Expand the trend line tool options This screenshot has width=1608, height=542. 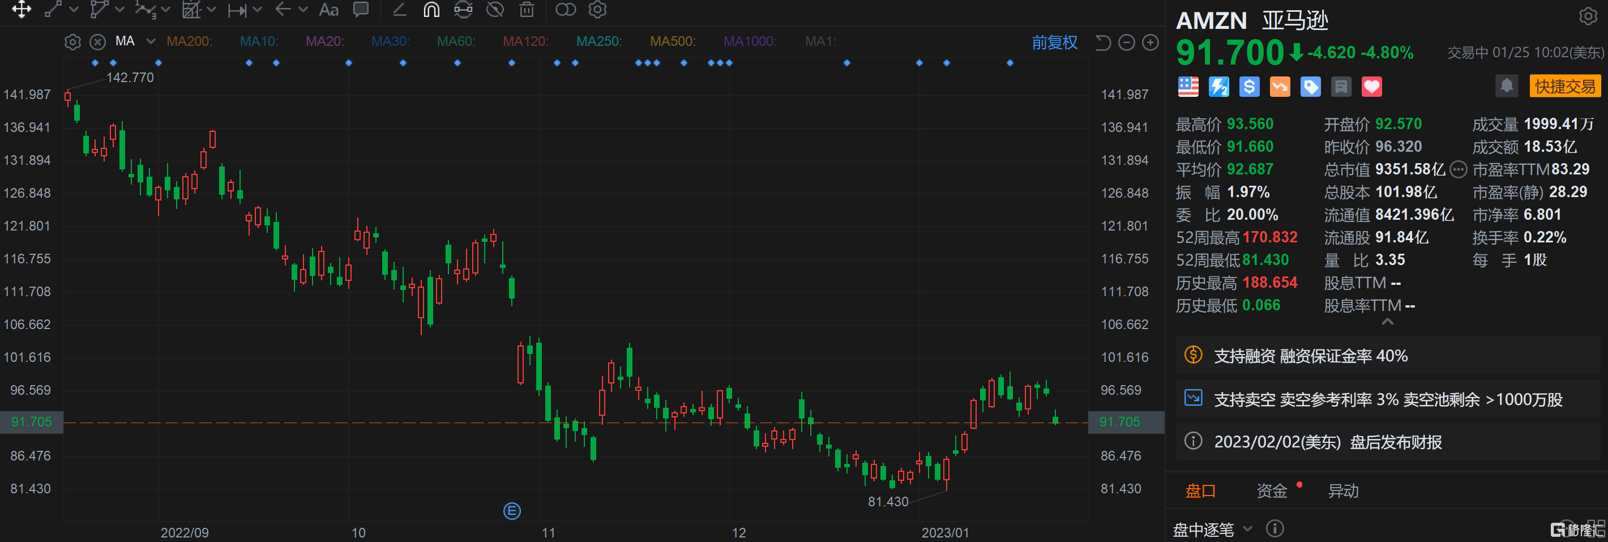coord(74,10)
